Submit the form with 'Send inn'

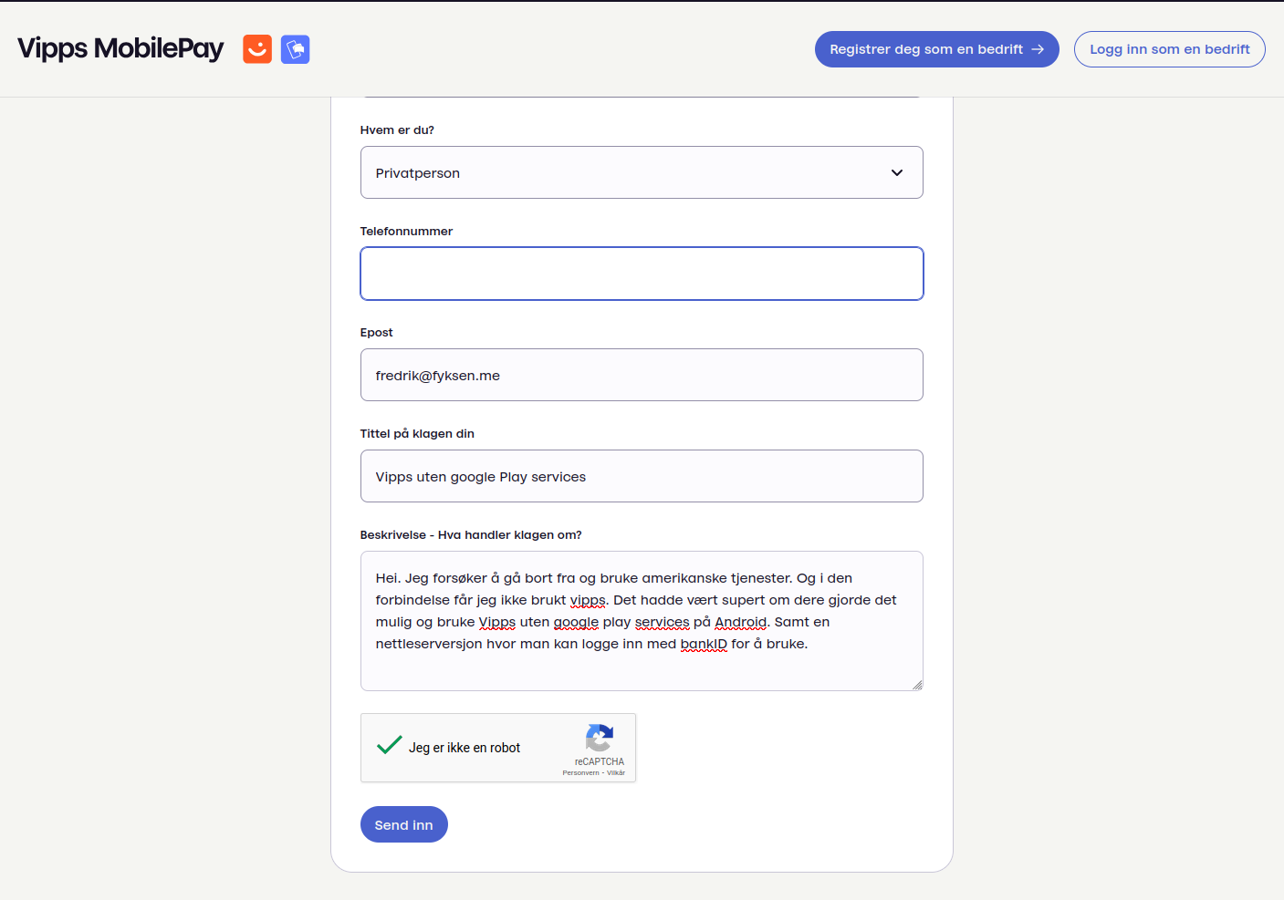point(403,824)
